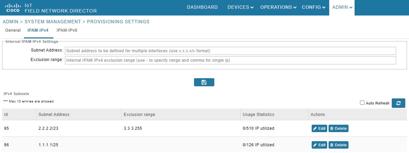Edit the 1.1.1.1/25 subnet
This screenshot has width=409, height=153.
(x=319, y=145)
